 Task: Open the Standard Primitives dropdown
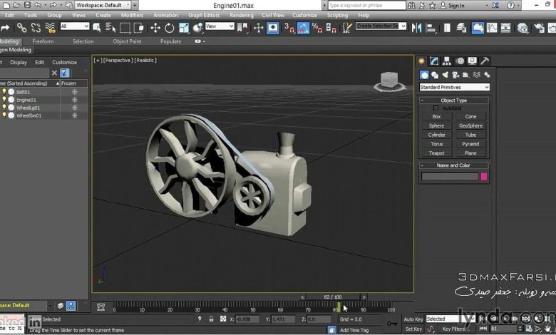pyautogui.click(x=454, y=87)
